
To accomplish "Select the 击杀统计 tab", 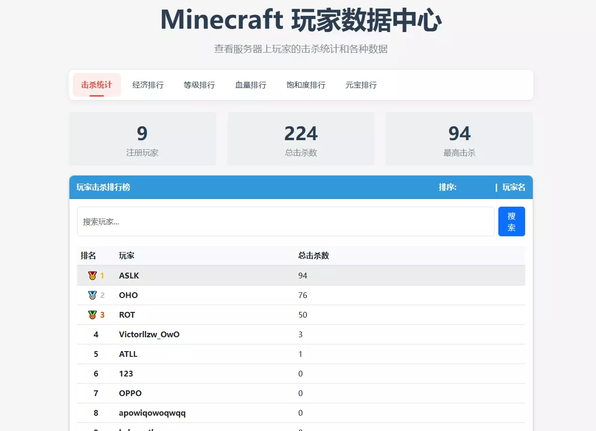I will pyautogui.click(x=97, y=85).
